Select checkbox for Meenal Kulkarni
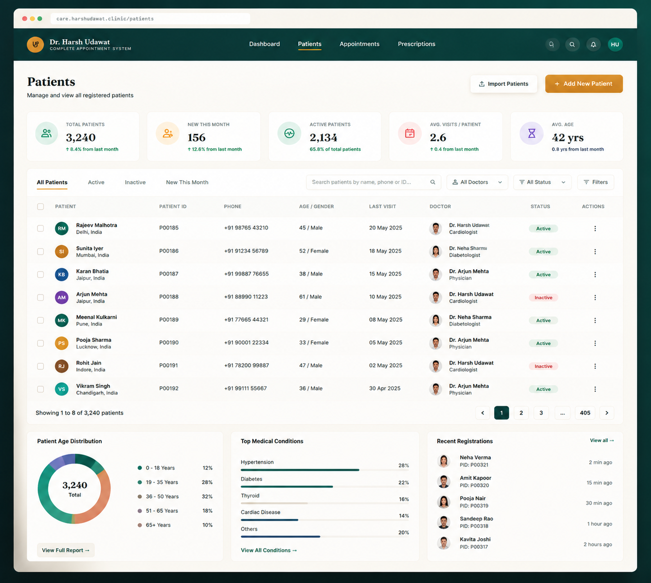651x583 pixels. (x=40, y=320)
